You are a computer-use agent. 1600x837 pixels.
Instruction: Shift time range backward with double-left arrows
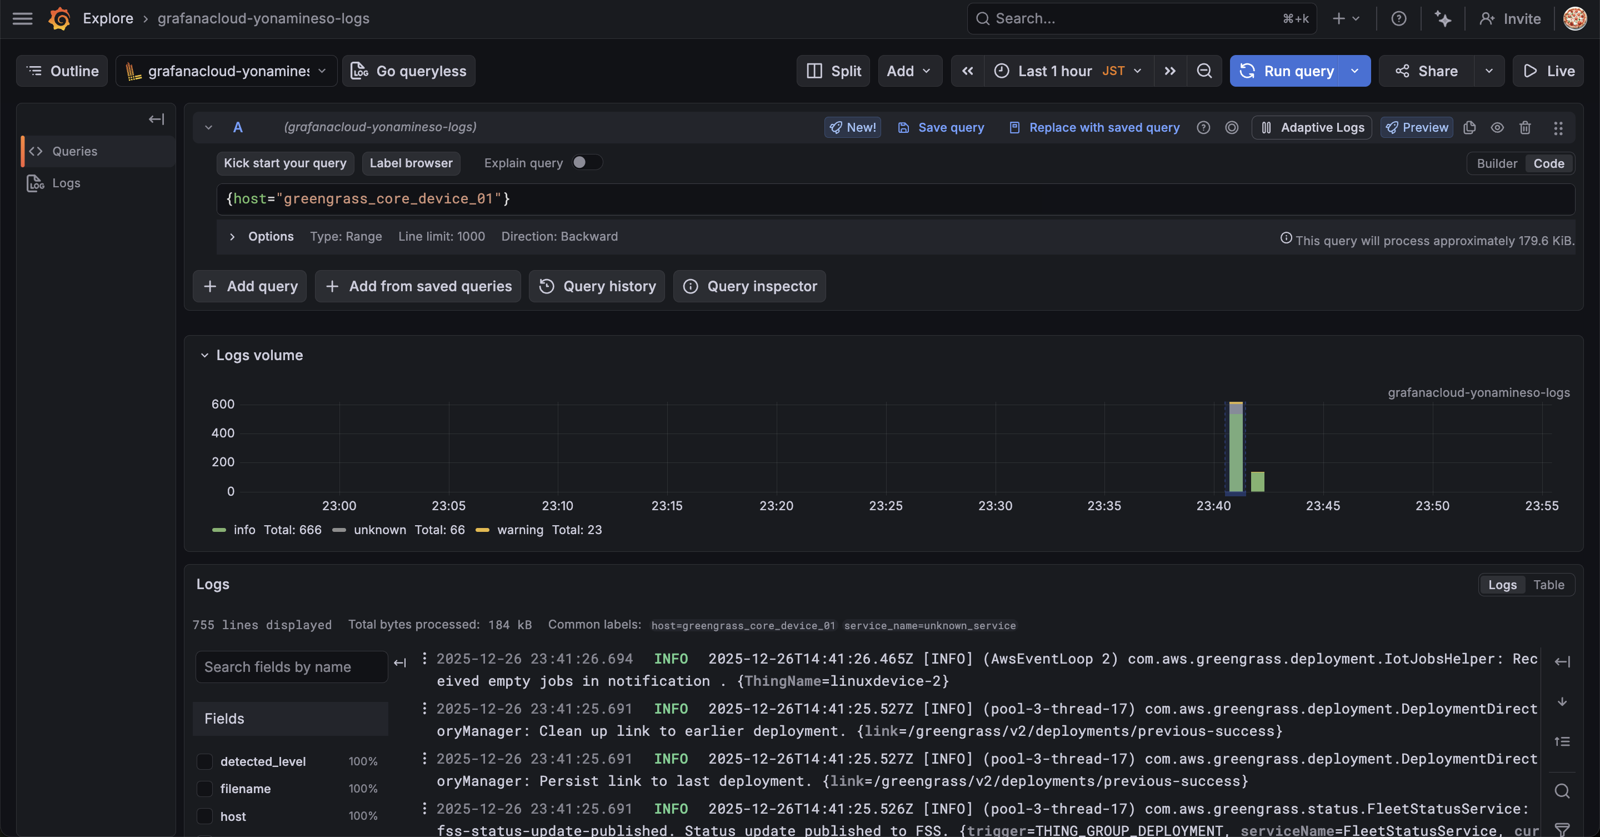(x=967, y=71)
